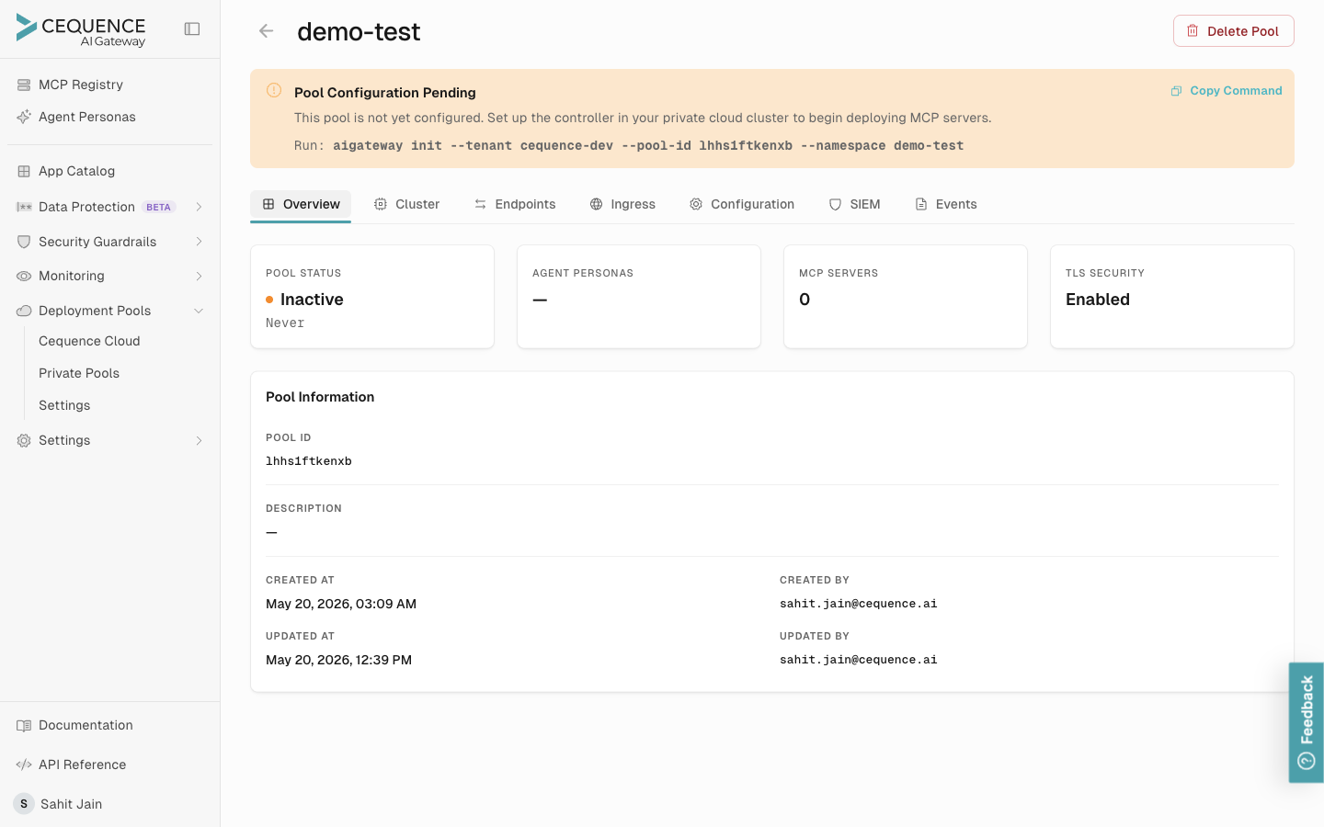Click the warning icon in pending banner
This screenshot has width=1324, height=827.
coord(274,90)
